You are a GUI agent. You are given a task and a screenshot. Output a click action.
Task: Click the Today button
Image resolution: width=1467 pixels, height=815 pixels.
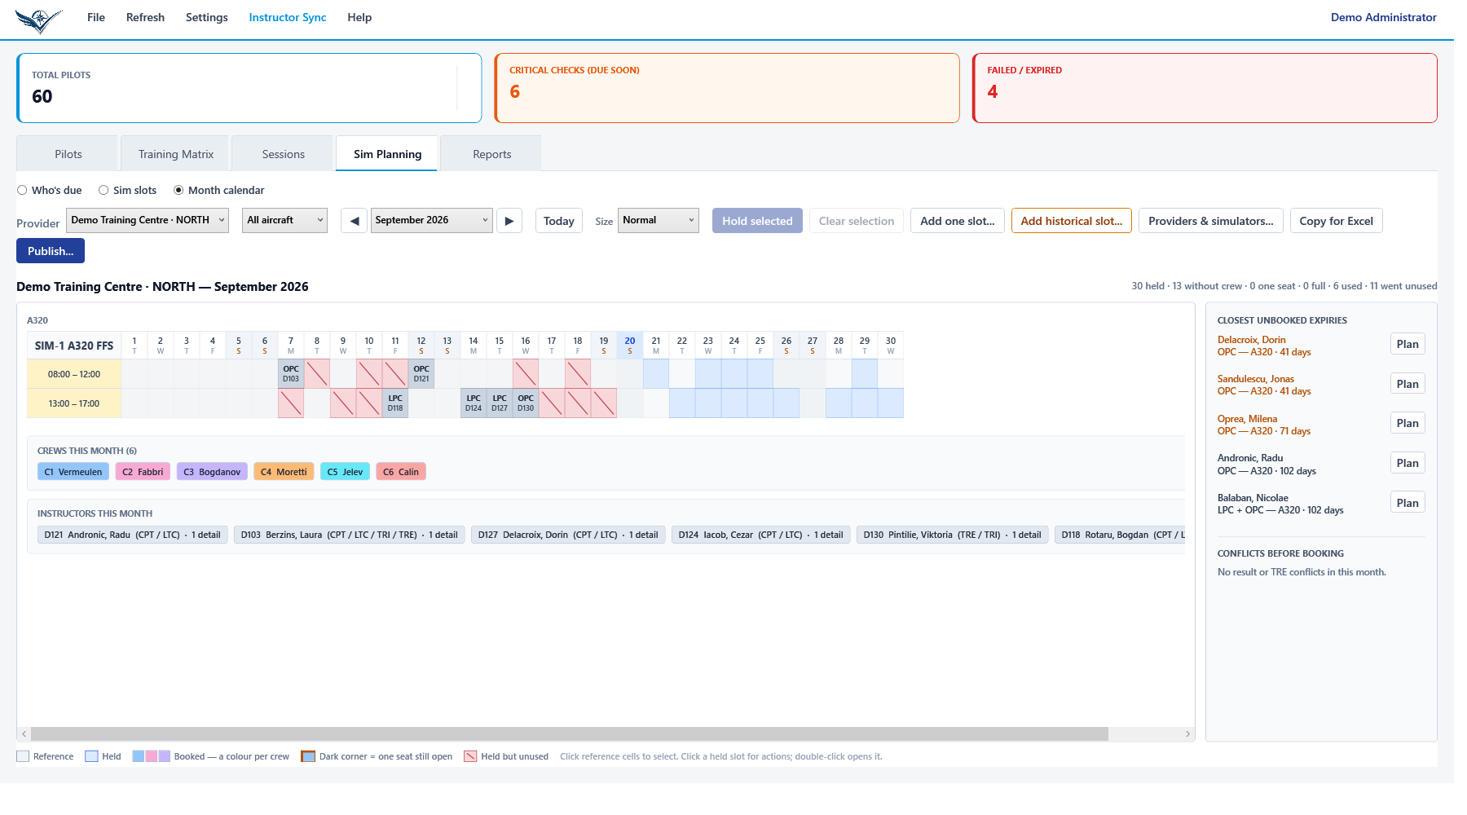pos(559,221)
